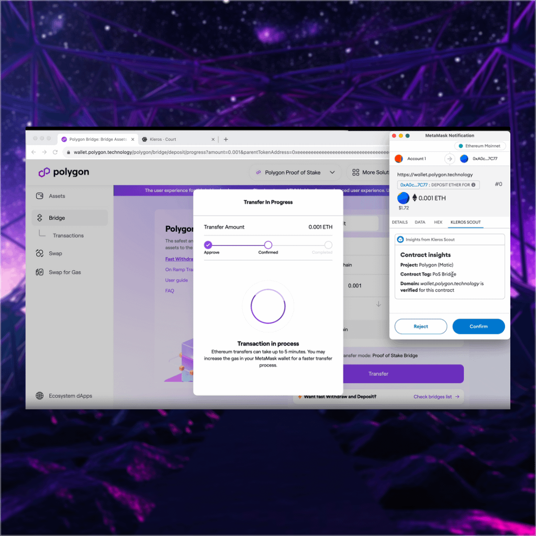Click the Assets wallet icon in sidebar

coord(40,196)
